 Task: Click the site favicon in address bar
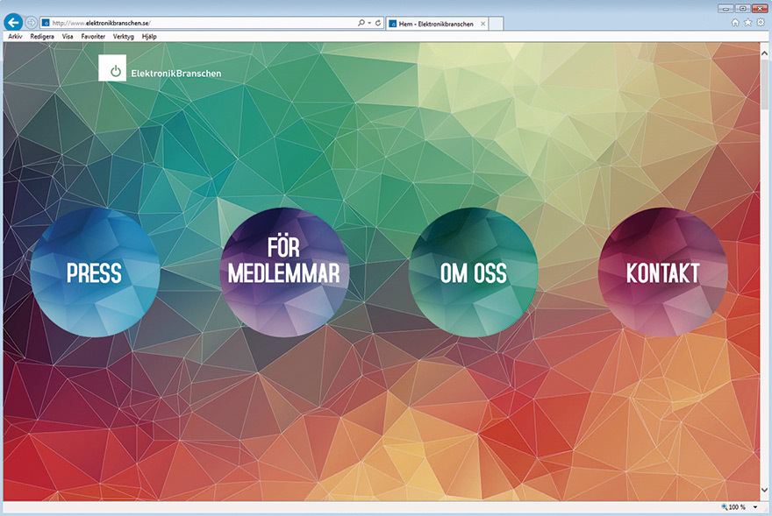(x=46, y=23)
